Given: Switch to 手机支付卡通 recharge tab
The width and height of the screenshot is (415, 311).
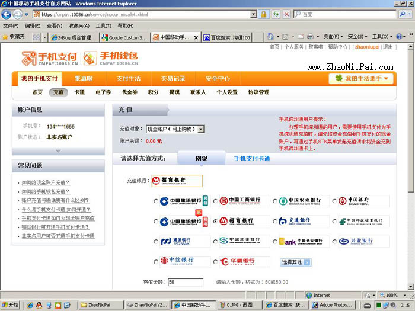Looking at the screenshot, I should pyautogui.click(x=252, y=159).
